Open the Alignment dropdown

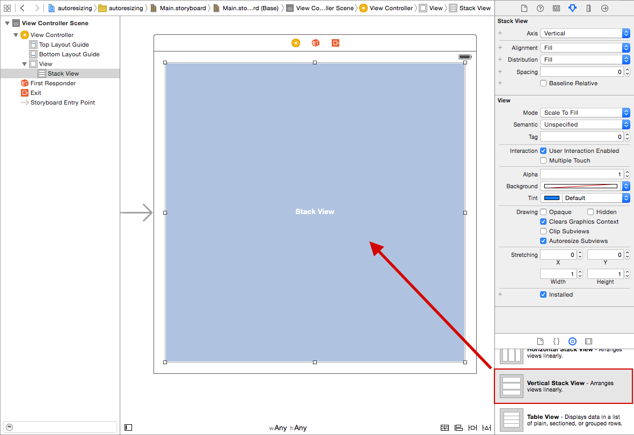pyautogui.click(x=585, y=48)
